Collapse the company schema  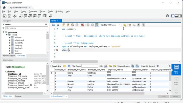point(4,32)
